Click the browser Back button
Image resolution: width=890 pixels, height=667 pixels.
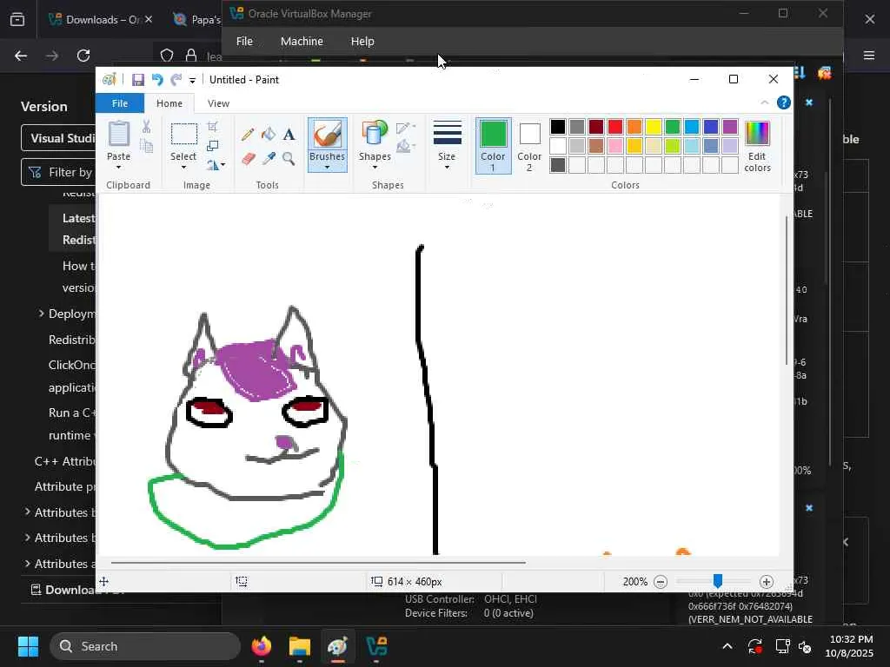21,56
